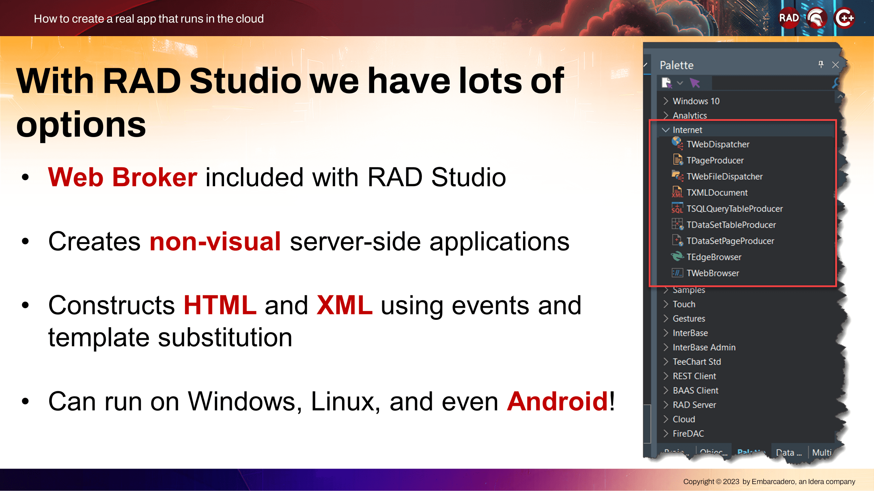Expand the Windows 10 category chevron

click(x=666, y=101)
